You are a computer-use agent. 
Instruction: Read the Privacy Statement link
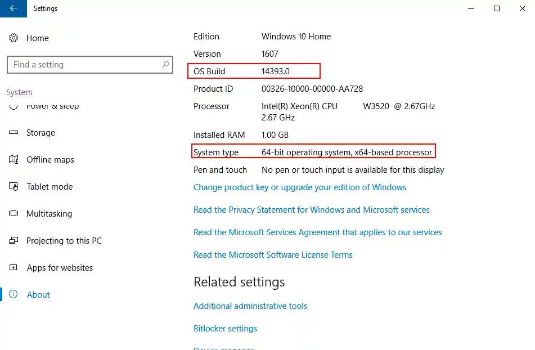[311, 210]
